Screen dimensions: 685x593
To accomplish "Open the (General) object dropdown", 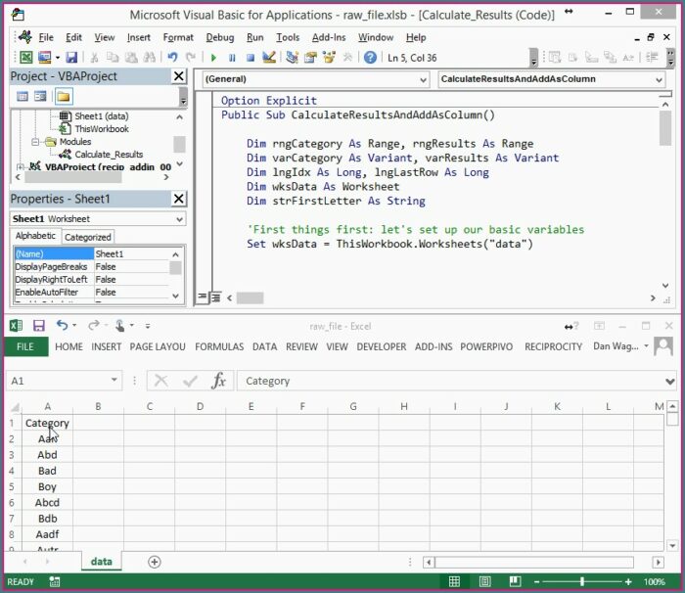I will (x=423, y=79).
